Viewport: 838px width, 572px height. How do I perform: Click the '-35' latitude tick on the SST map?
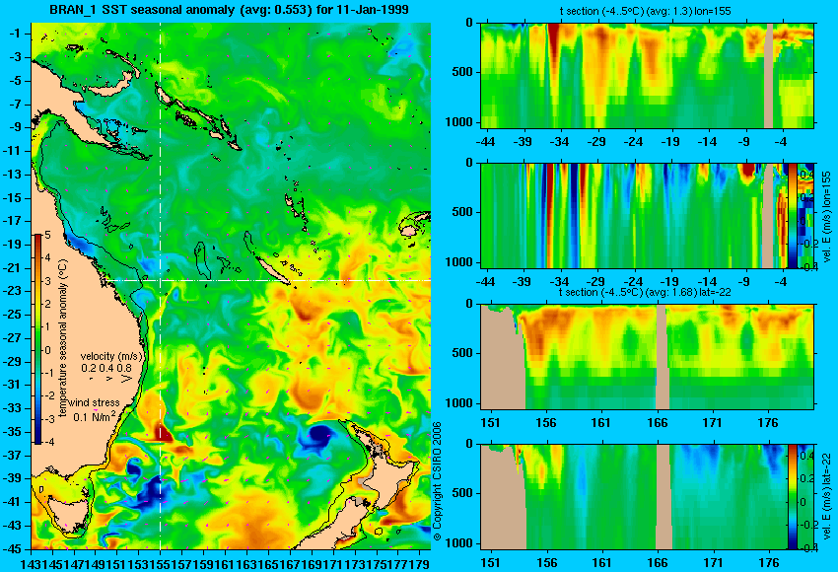pyautogui.click(x=13, y=431)
